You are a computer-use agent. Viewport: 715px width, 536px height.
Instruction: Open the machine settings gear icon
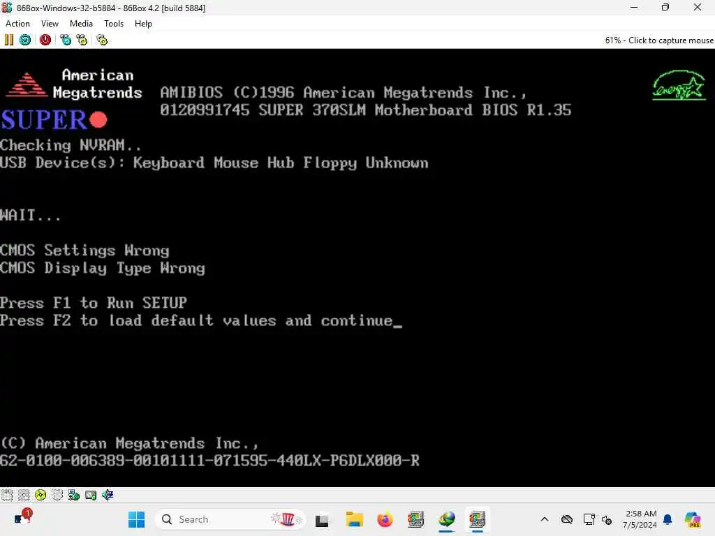pos(102,40)
